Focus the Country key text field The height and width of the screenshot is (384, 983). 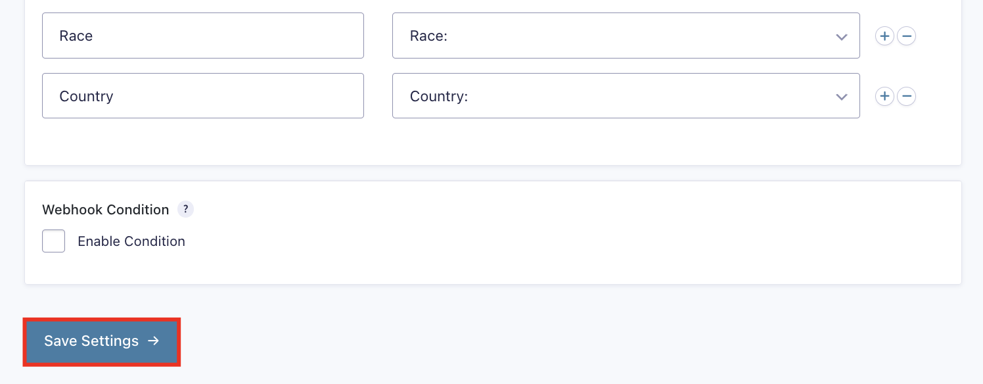[x=202, y=96]
